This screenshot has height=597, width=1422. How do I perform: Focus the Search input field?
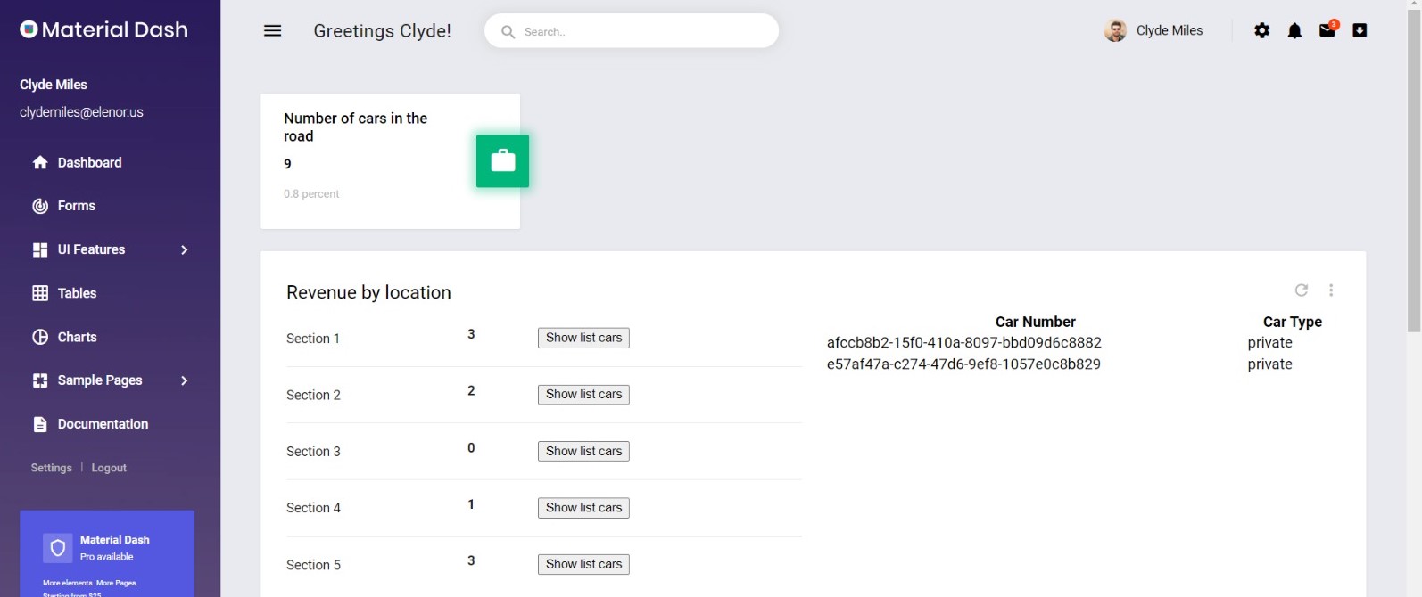coord(632,31)
